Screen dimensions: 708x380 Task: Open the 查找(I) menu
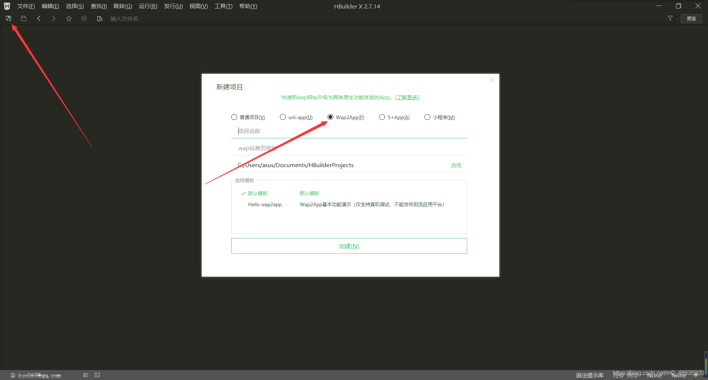[98, 6]
